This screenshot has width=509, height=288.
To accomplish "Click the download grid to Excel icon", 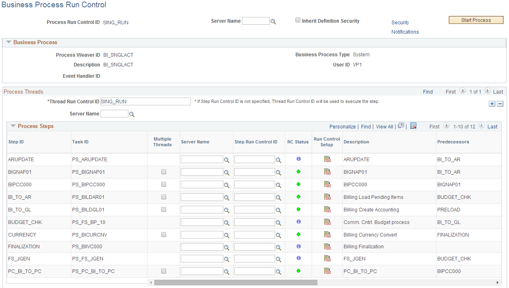I will pos(413,126).
